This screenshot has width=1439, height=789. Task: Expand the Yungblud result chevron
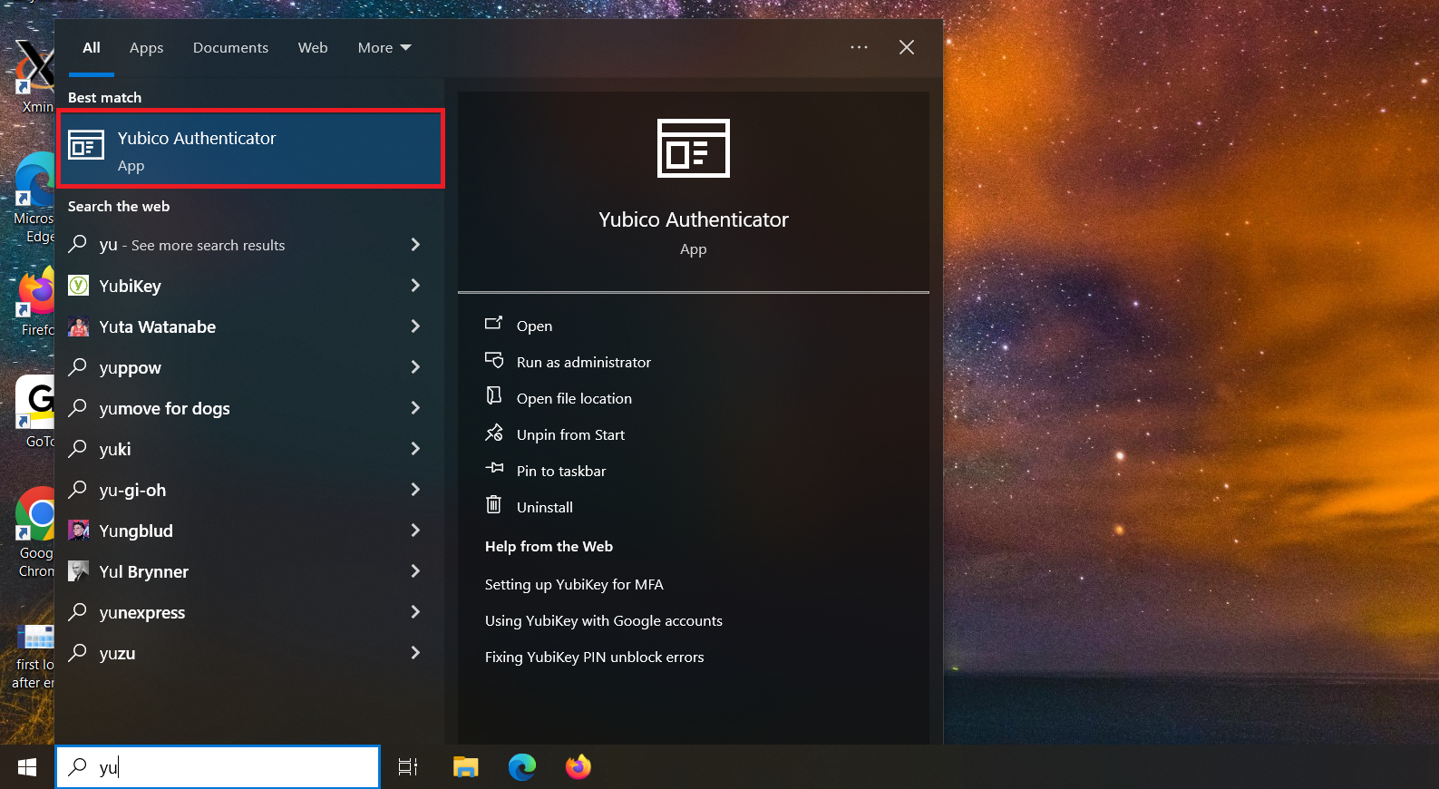(x=415, y=531)
